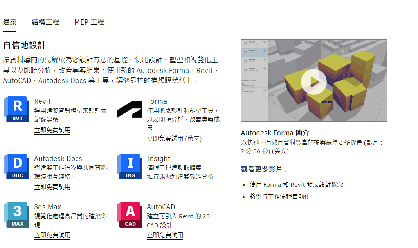Screen dimensions: 418x248
Task: Click the 觀看更多影片 heading
Action: click(x=264, y=169)
